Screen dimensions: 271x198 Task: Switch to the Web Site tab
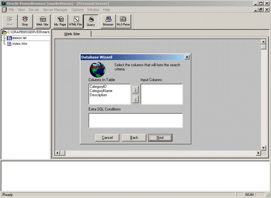pyautogui.click(x=72, y=34)
